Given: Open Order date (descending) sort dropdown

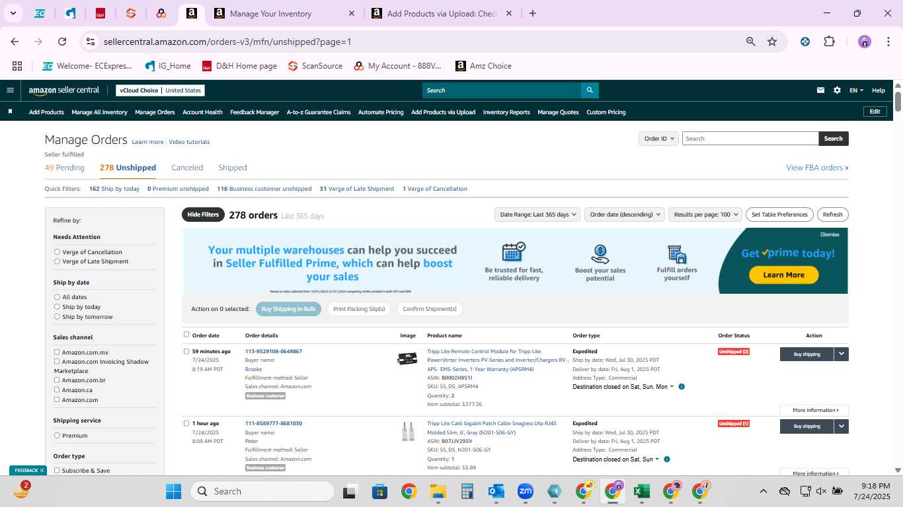Looking at the screenshot, I should [x=623, y=215].
